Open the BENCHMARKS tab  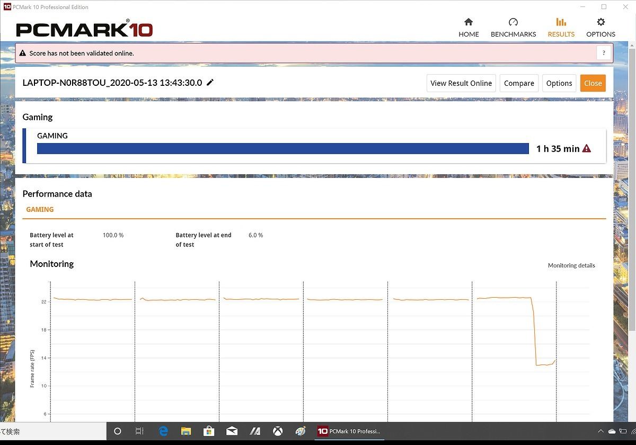tap(513, 28)
